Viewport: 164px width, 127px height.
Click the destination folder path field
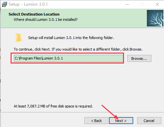68,58
